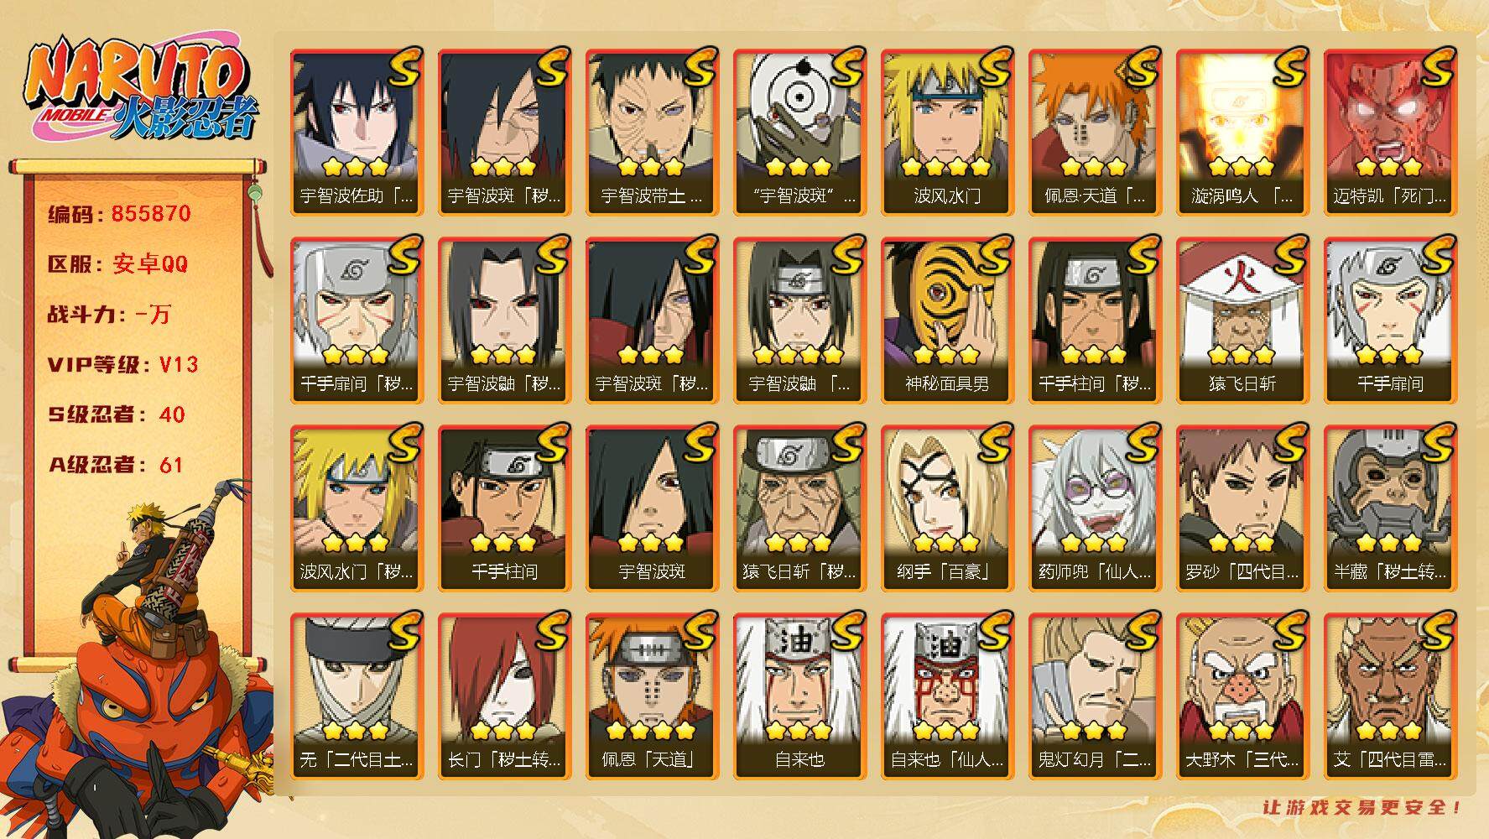Select the 编码: 855870 account code text
Viewport: 1489px width, 839px height.
pyautogui.click(x=120, y=214)
